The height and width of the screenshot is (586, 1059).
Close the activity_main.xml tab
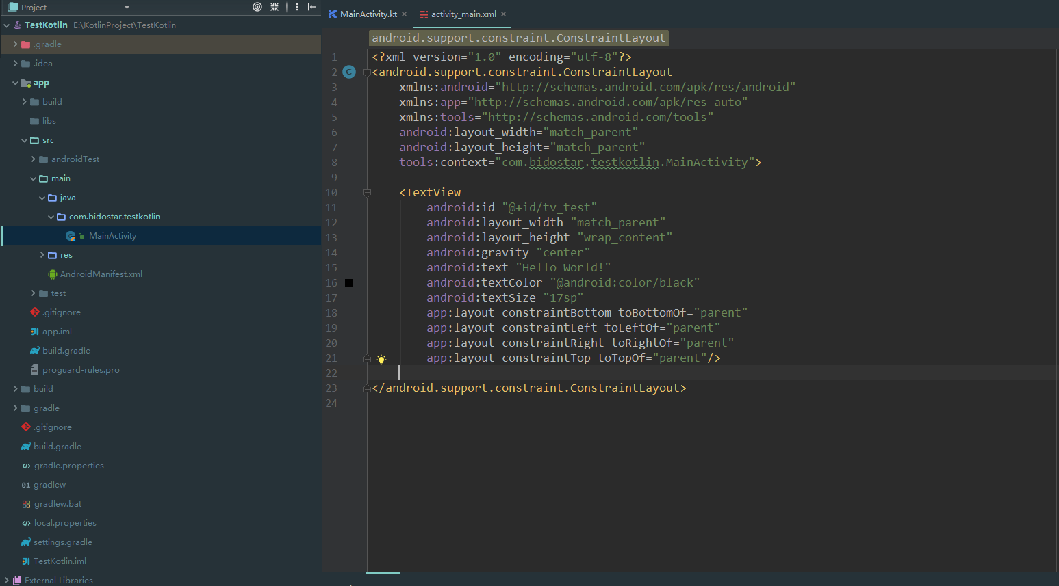[x=504, y=14]
